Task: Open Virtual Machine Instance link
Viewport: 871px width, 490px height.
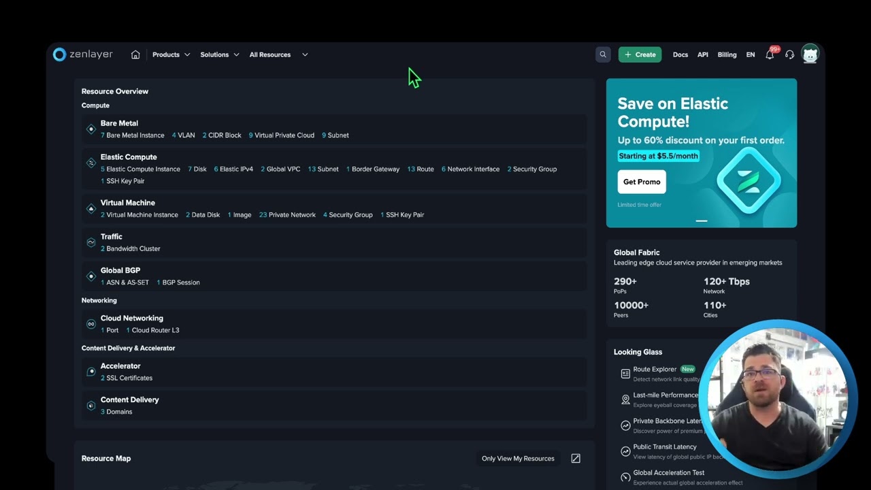Action: pyautogui.click(x=139, y=215)
